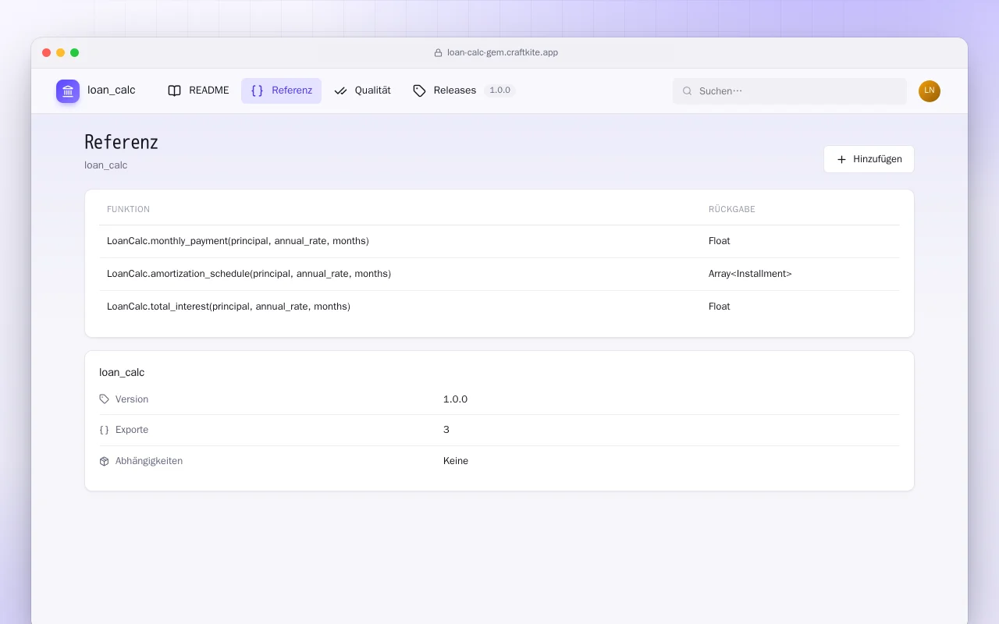Click the README book icon
The image size is (999, 624).
click(x=175, y=90)
